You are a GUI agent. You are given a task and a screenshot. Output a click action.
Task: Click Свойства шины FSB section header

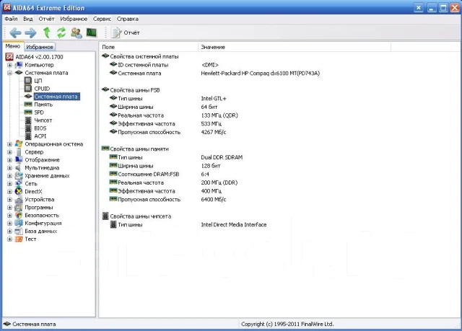click(x=135, y=90)
